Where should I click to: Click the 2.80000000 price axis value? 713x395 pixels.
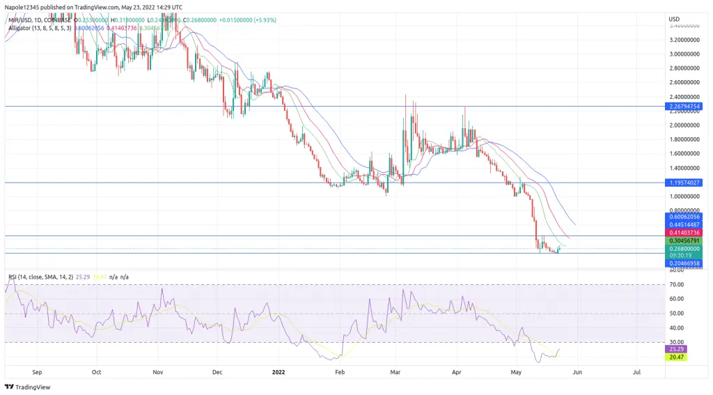coord(684,69)
